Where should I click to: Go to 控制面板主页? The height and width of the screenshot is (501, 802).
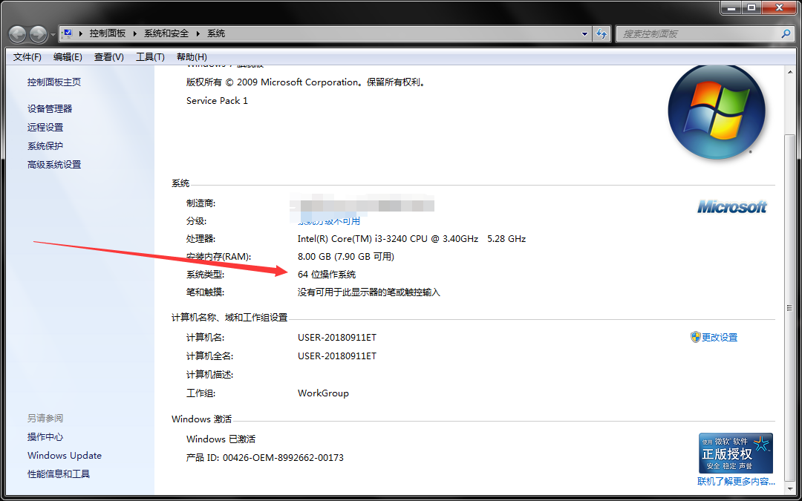pos(54,82)
